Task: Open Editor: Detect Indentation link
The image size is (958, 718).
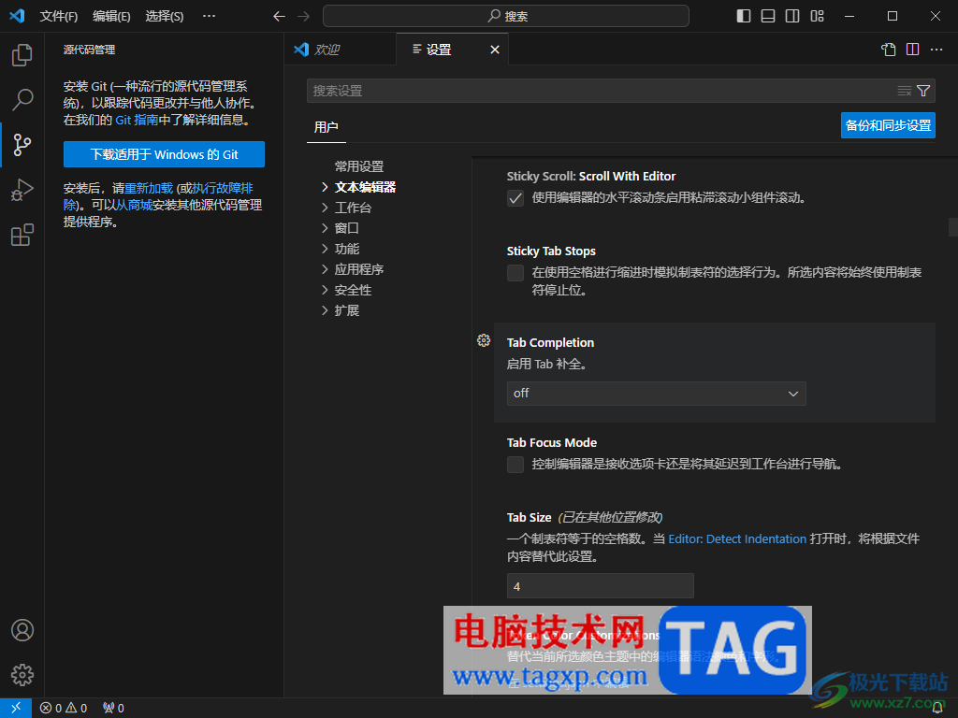Action: 737,539
